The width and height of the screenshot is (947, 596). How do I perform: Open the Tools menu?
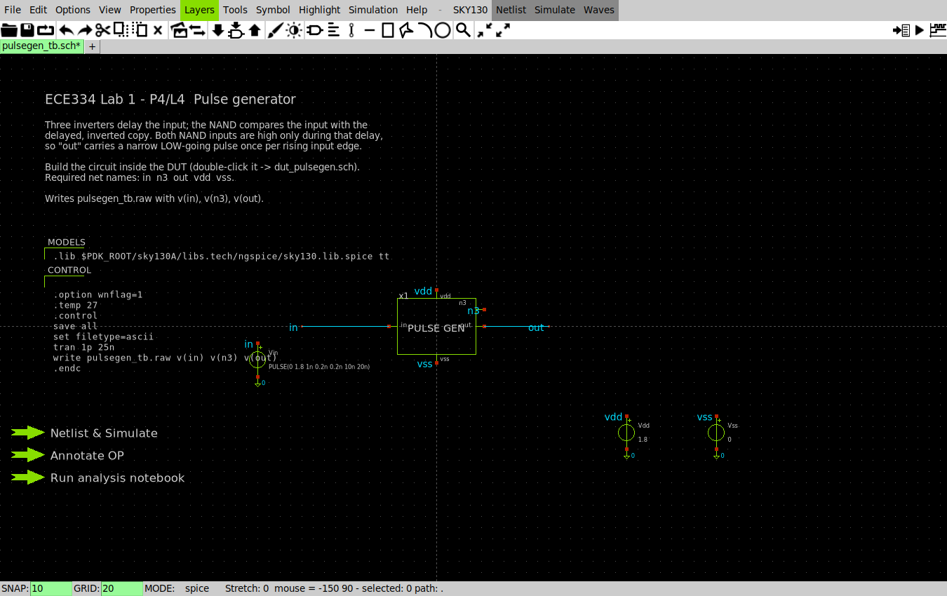pyautogui.click(x=235, y=10)
